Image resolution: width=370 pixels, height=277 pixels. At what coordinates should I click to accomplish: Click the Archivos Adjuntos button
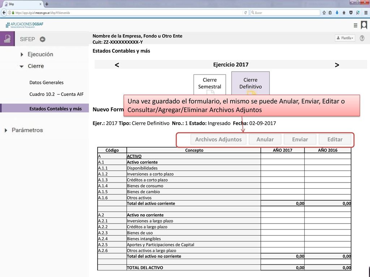(218, 140)
